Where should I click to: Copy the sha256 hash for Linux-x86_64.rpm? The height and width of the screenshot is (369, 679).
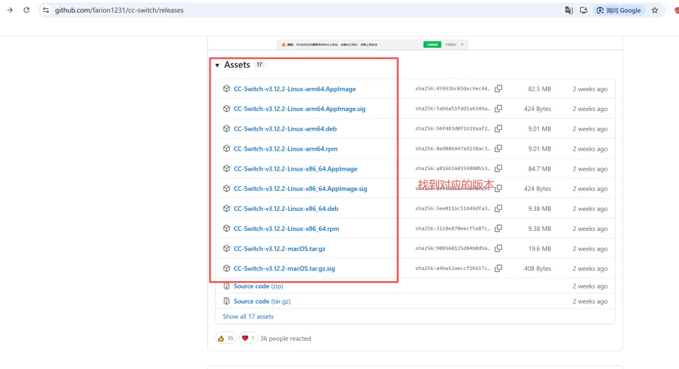point(499,228)
